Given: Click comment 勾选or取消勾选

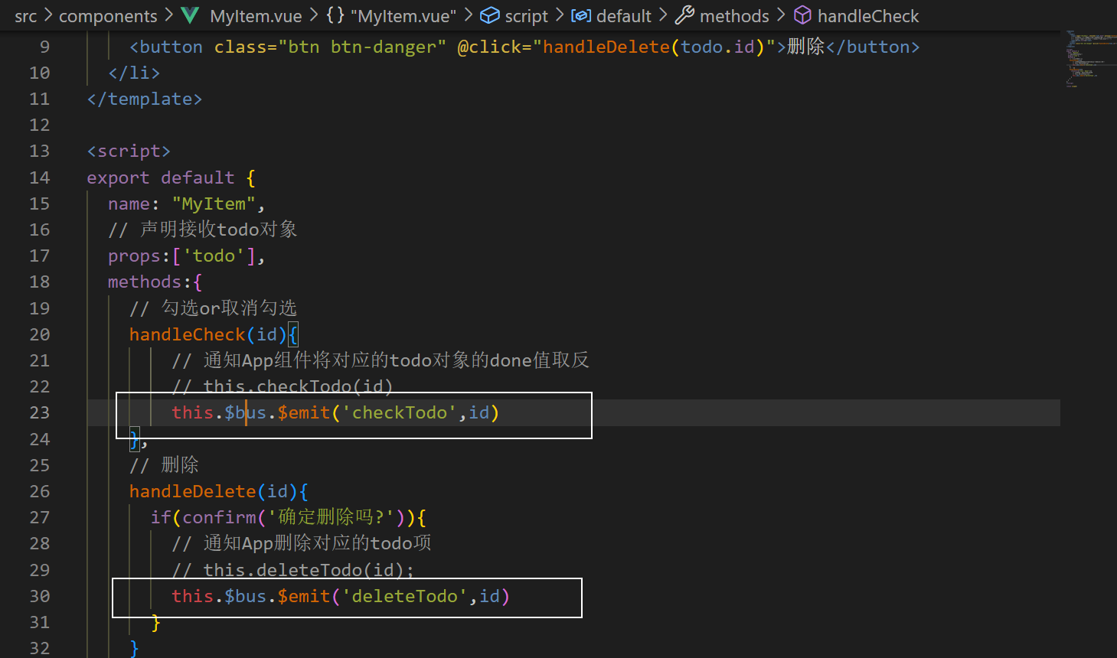Looking at the screenshot, I should pos(213,308).
